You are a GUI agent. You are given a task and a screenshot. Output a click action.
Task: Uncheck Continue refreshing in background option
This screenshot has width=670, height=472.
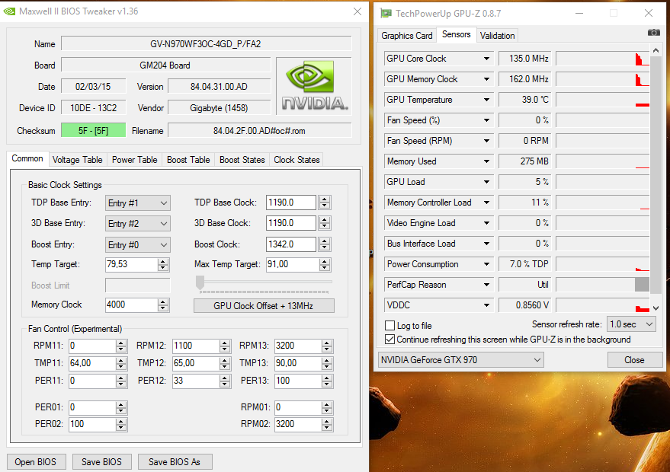click(389, 340)
